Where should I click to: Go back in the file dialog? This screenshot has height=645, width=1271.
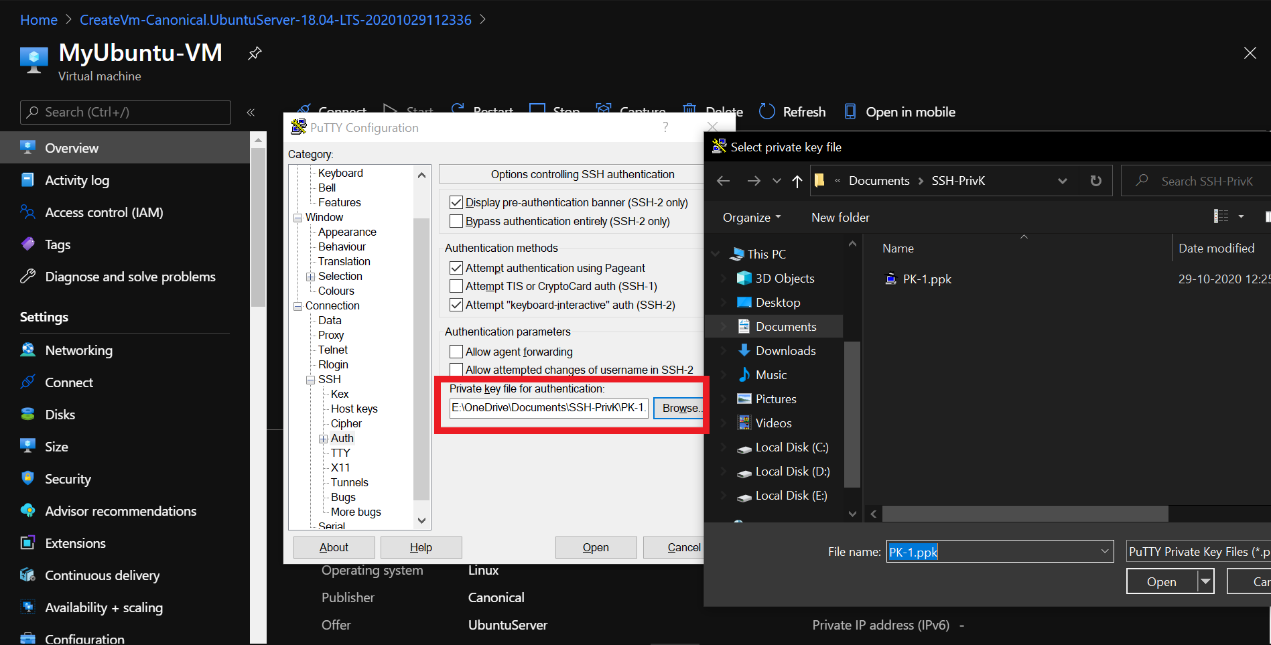point(723,181)
